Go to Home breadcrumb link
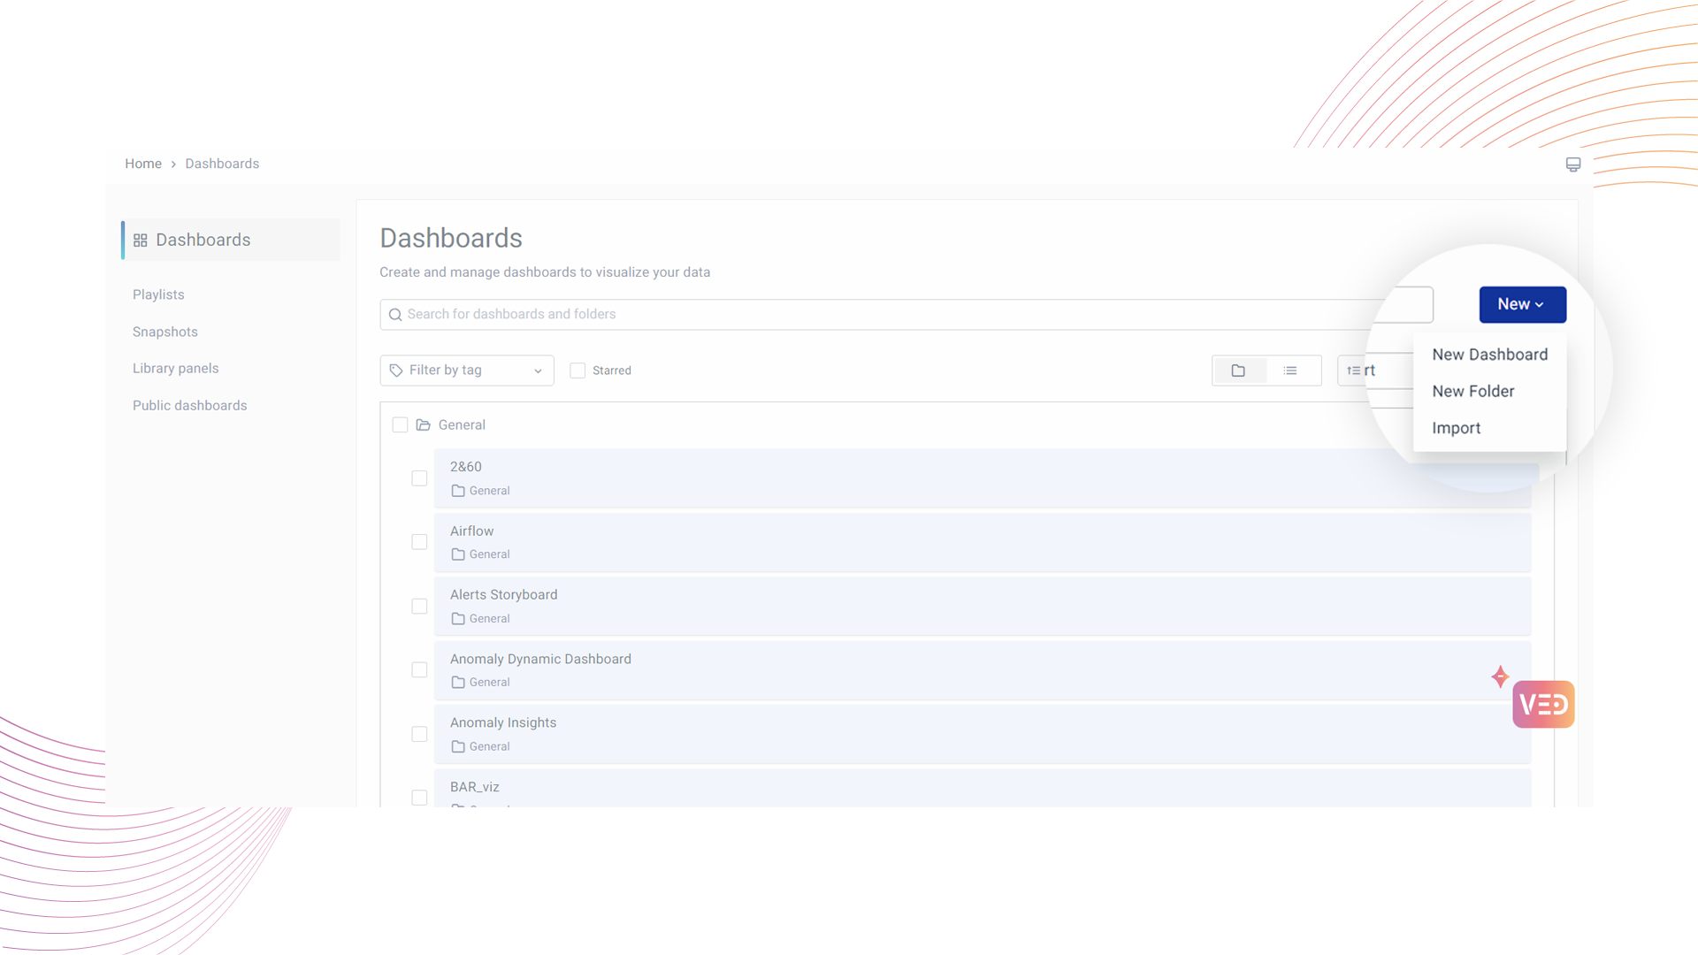 tap(143, 164)
